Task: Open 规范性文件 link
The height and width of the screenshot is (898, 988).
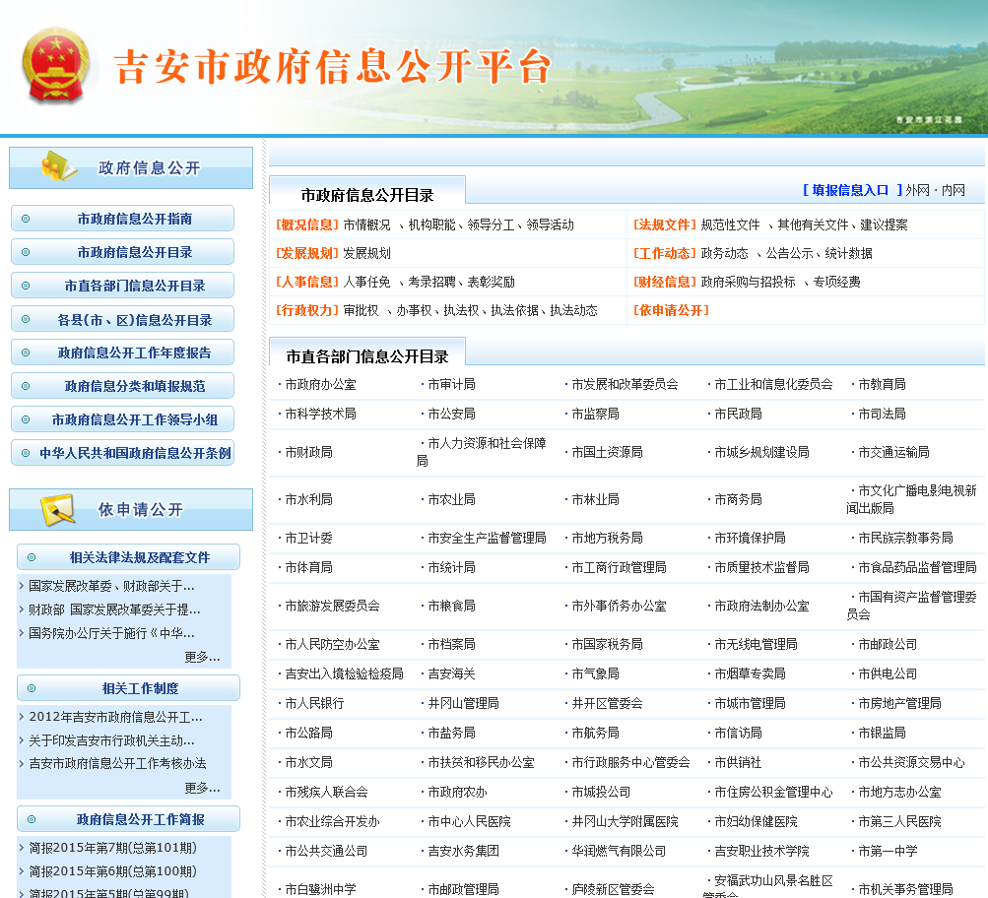Action: pyautogui.click(x=730, y=224)
